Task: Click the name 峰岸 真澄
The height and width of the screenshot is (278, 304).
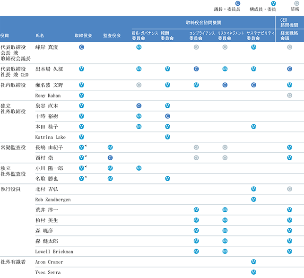Action: pyautogui.click(x=46, y=47)
